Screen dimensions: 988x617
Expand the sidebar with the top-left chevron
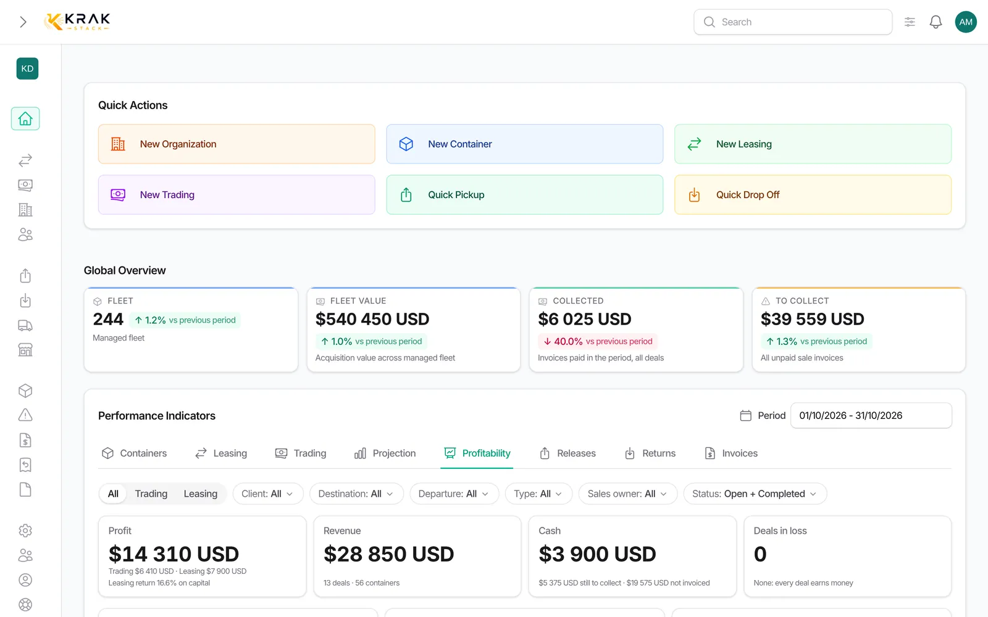pos(23,22)
